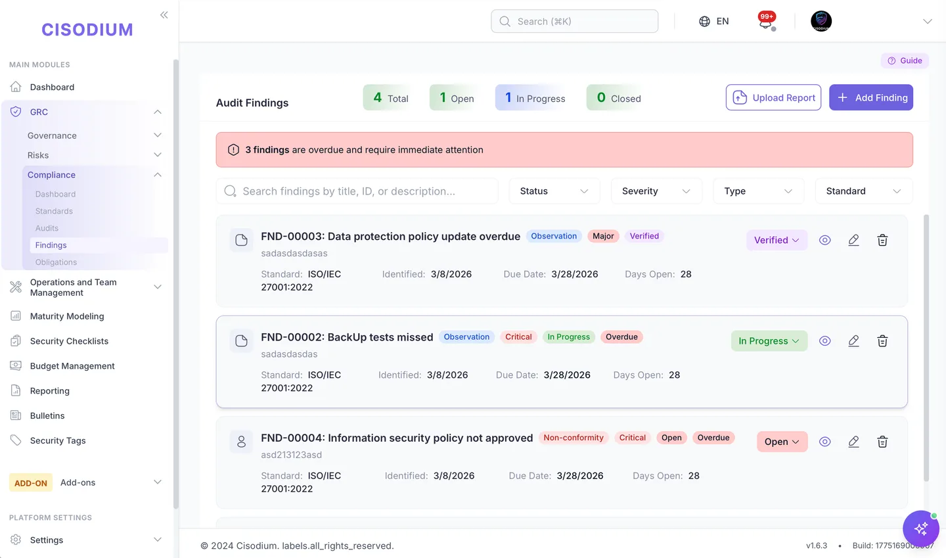Click the Add Finding button
The image size is (946, 558).
871,97
